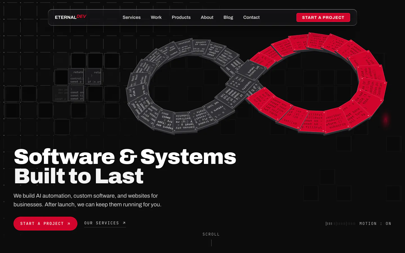Open the Services menu item
405x253 pixels.
coord(132,17)
